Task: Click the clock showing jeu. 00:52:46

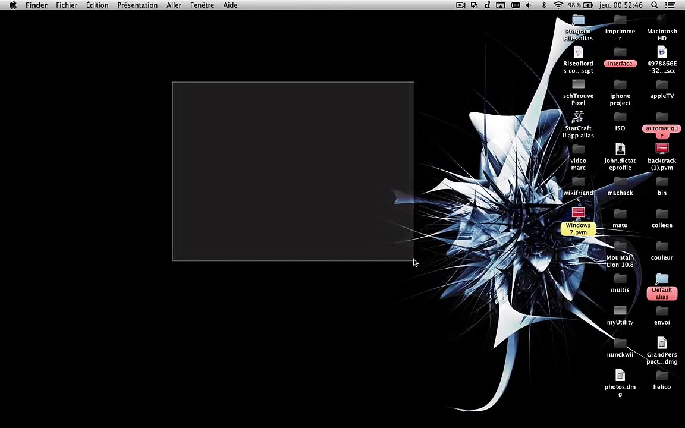Action: (621, 5)
